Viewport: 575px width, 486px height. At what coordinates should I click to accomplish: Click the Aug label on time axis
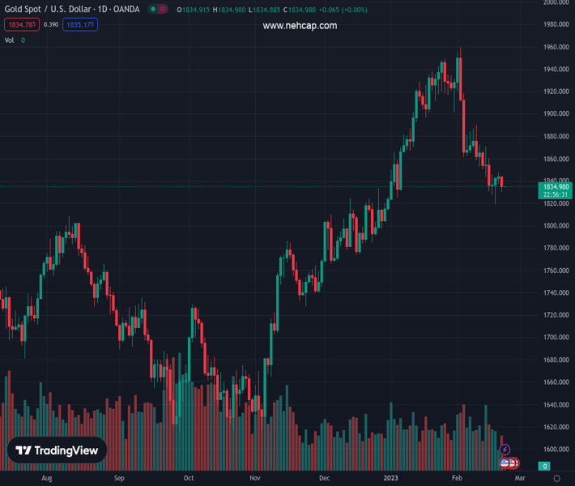pos(46,479)
